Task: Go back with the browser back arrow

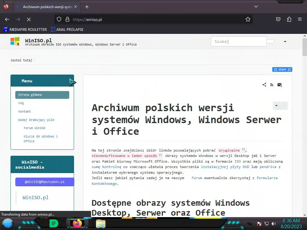Action: (x=7, y=19)
